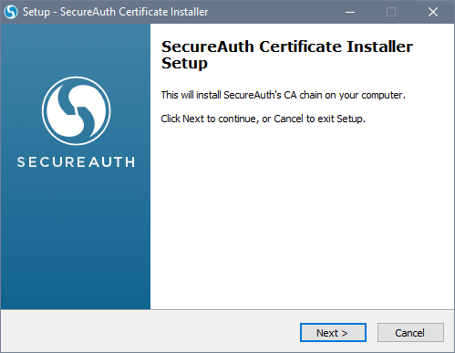Close the installer with the X button

click(433, 12)
